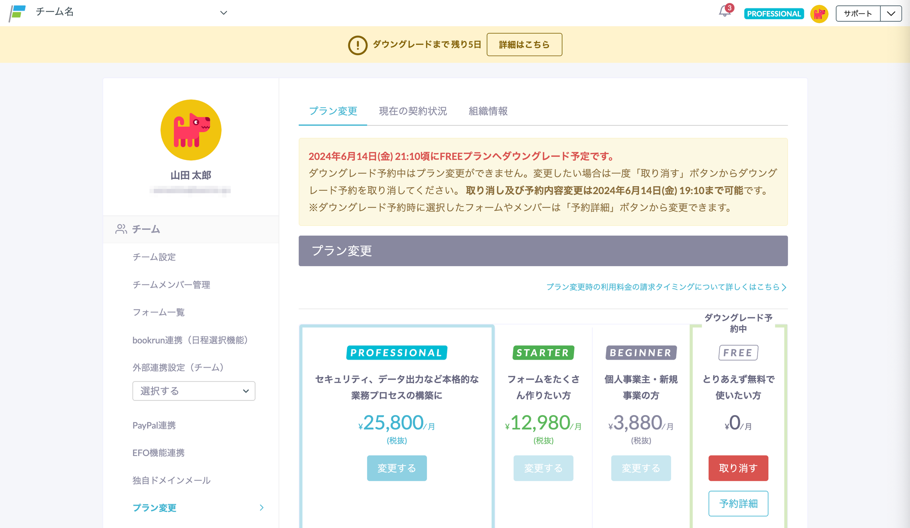Open PayPal連携 in sidebar

154,425
